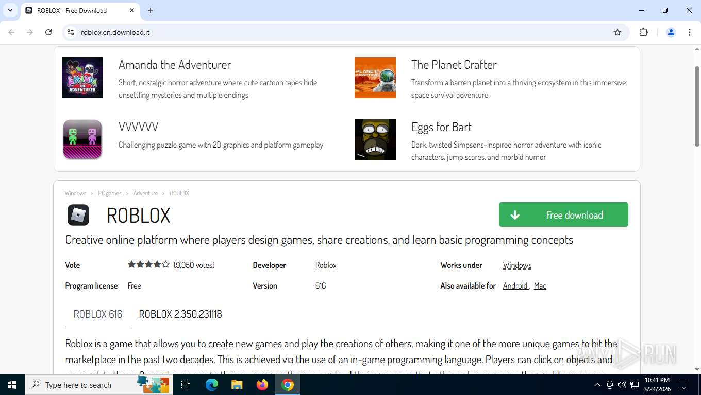Click the Free download button
Screen dimensions: 701x395
coord(563,214)
